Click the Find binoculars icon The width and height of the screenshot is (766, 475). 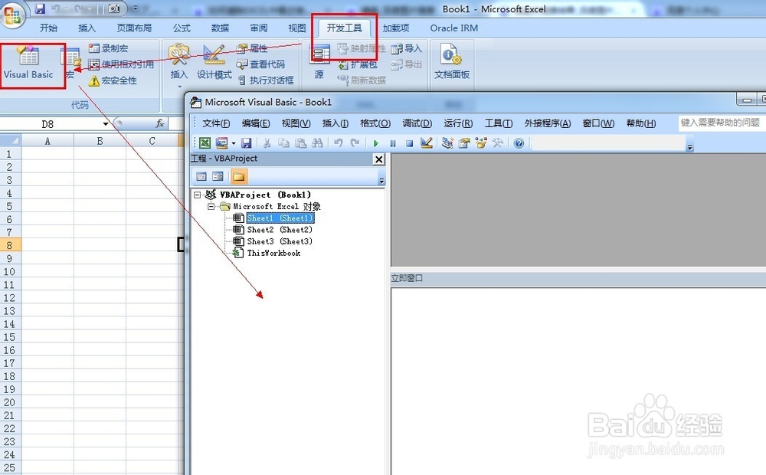coord(317,142)
